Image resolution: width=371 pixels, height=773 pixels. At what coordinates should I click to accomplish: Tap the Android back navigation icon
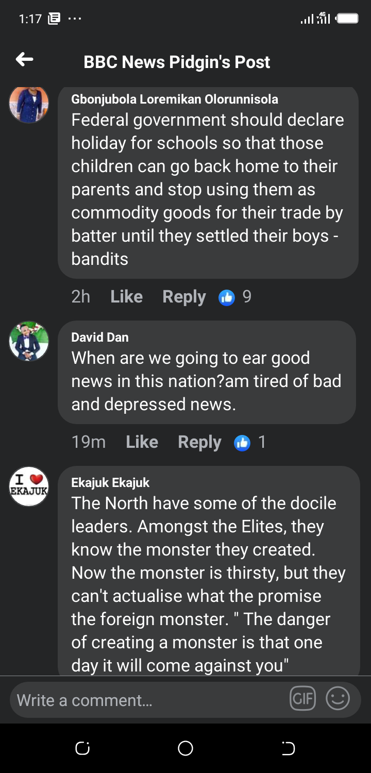pyautogui.click(x=289, y=748)
